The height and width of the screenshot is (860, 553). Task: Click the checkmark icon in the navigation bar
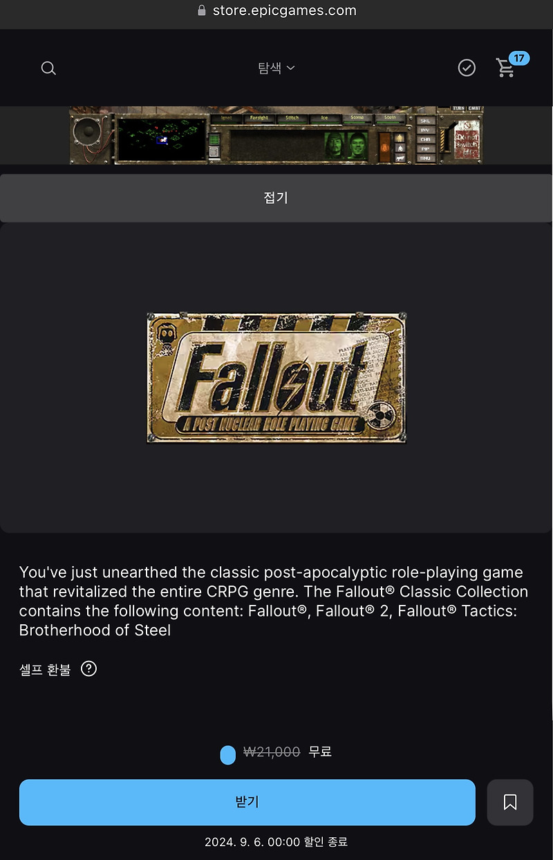click(x=467, y=68)
